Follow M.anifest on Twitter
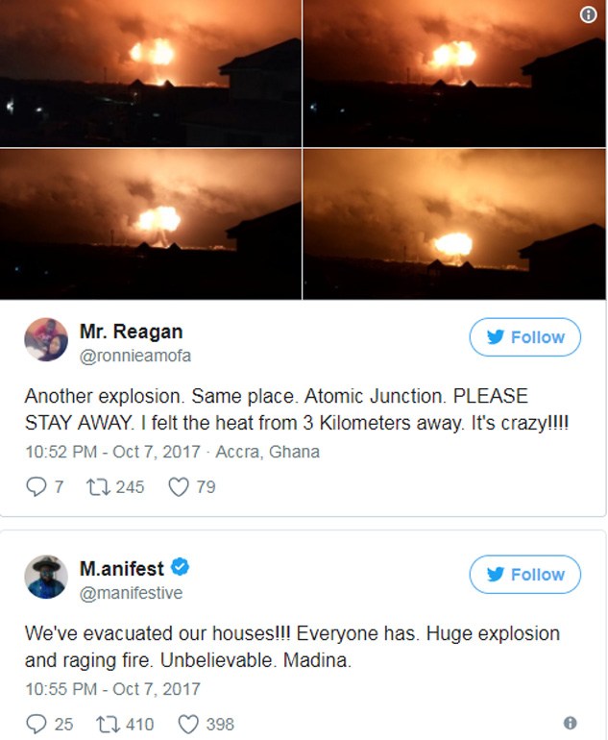The height and width of the screenshot is (740, 608). [x=525, y=575]
